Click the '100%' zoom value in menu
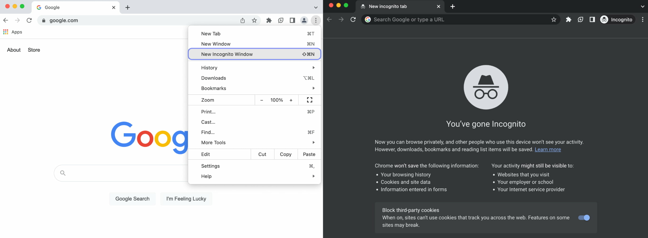The height and width of the screenshot is (238, 648). coord(276,100)
